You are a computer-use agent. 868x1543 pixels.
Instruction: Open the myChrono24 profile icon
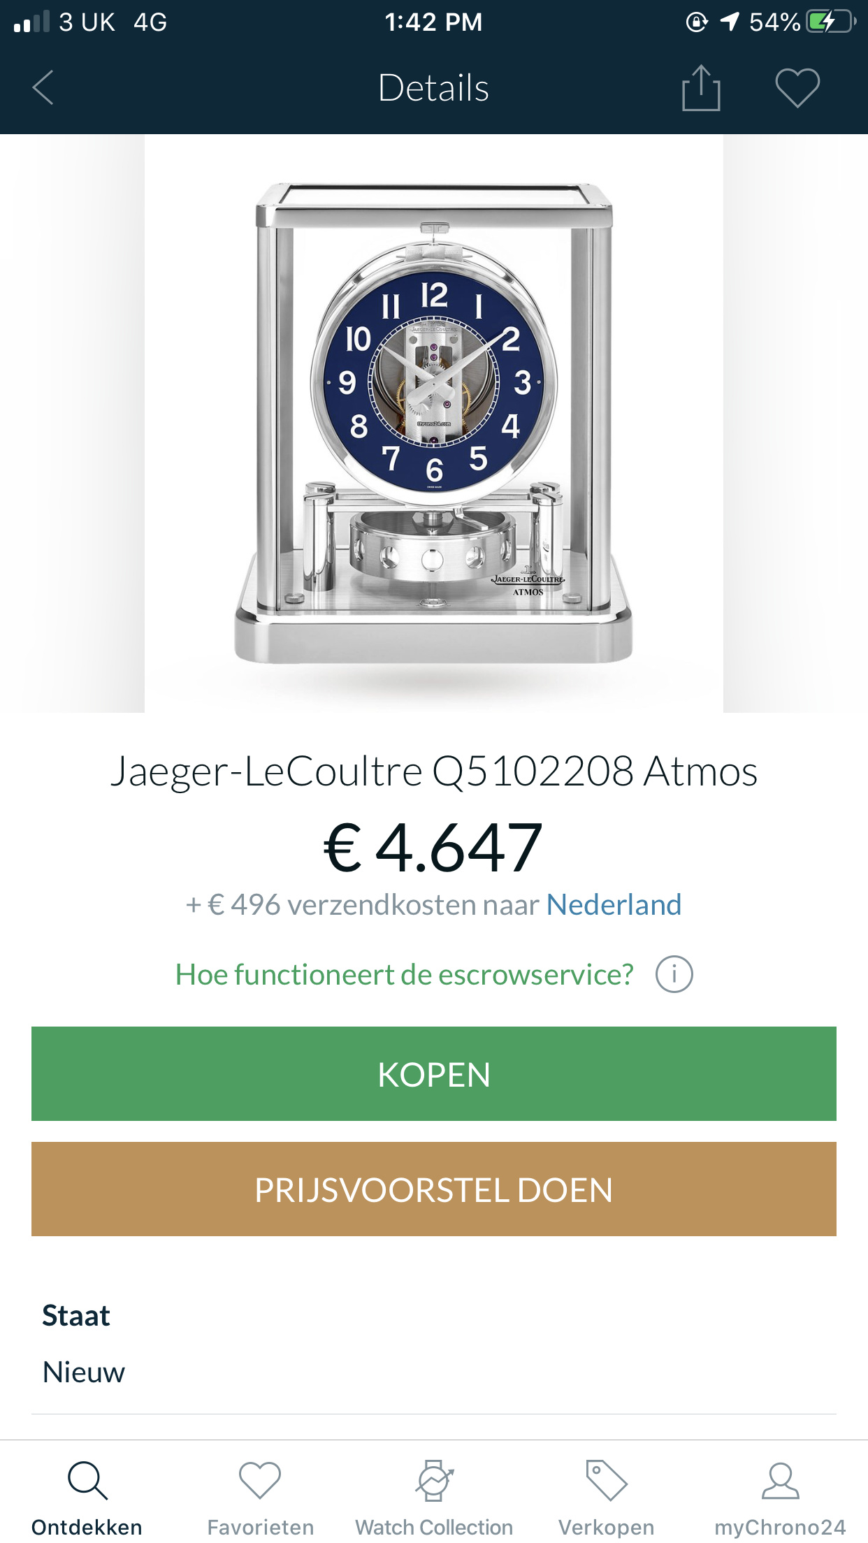click(780, 1480)
